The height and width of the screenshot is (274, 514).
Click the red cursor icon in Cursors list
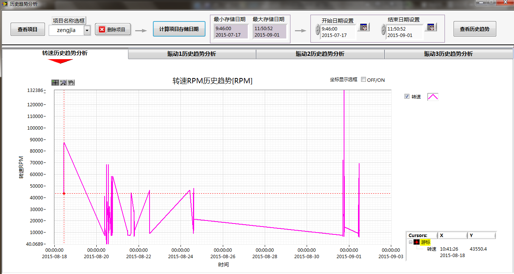point(417,242)
